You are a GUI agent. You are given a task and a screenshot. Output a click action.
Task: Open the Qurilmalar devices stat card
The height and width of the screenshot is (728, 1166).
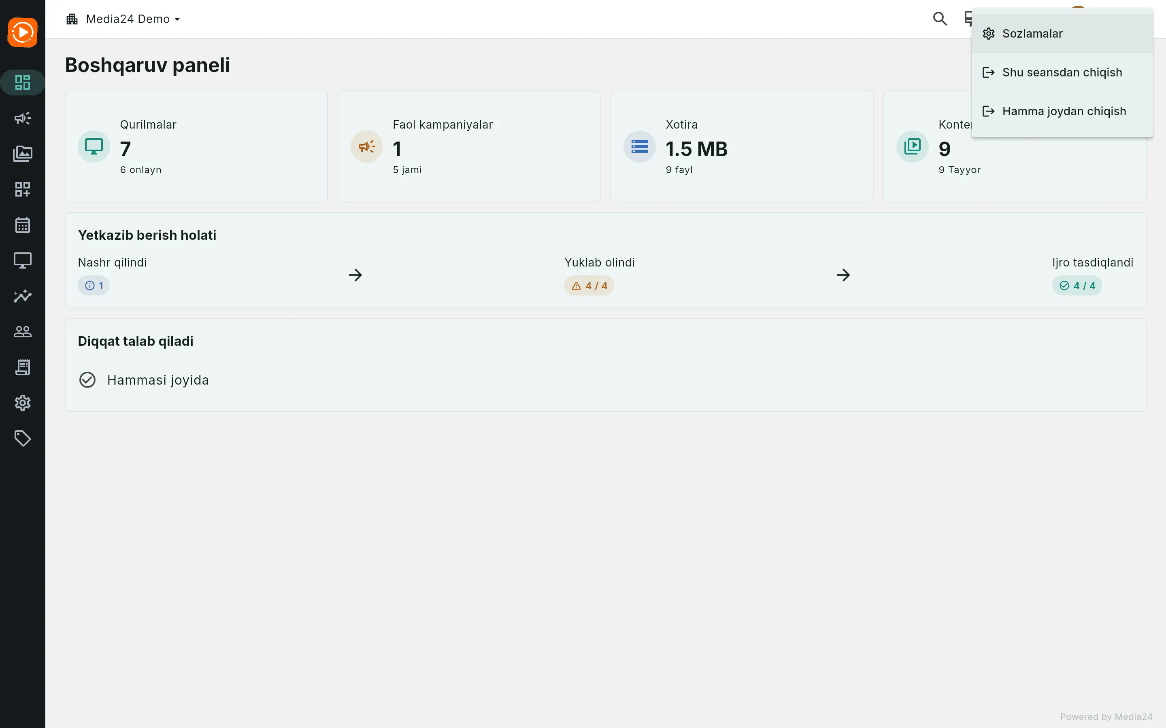196,146
